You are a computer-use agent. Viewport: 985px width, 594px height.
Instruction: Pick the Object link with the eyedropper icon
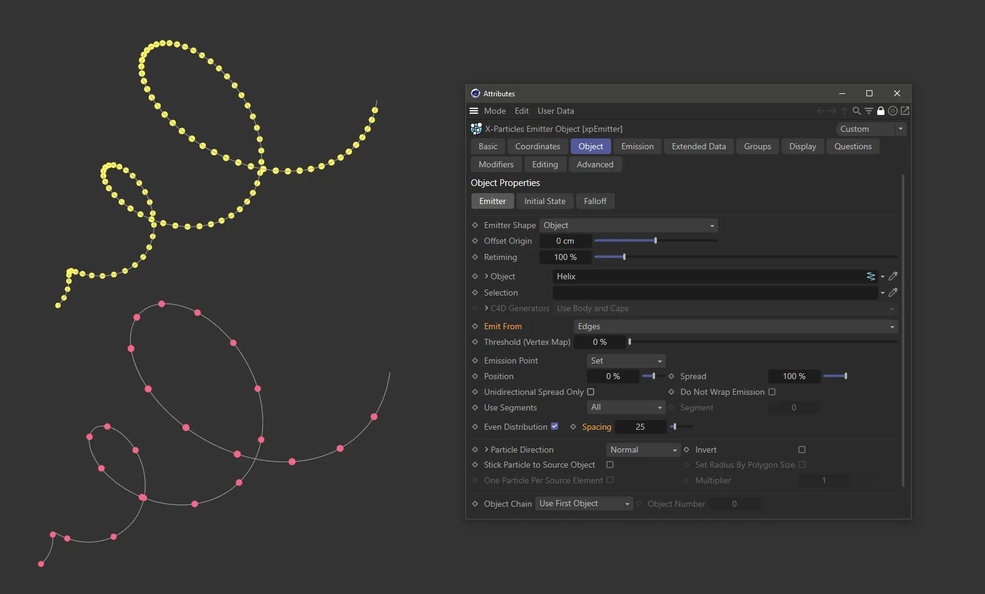point(893,276)
